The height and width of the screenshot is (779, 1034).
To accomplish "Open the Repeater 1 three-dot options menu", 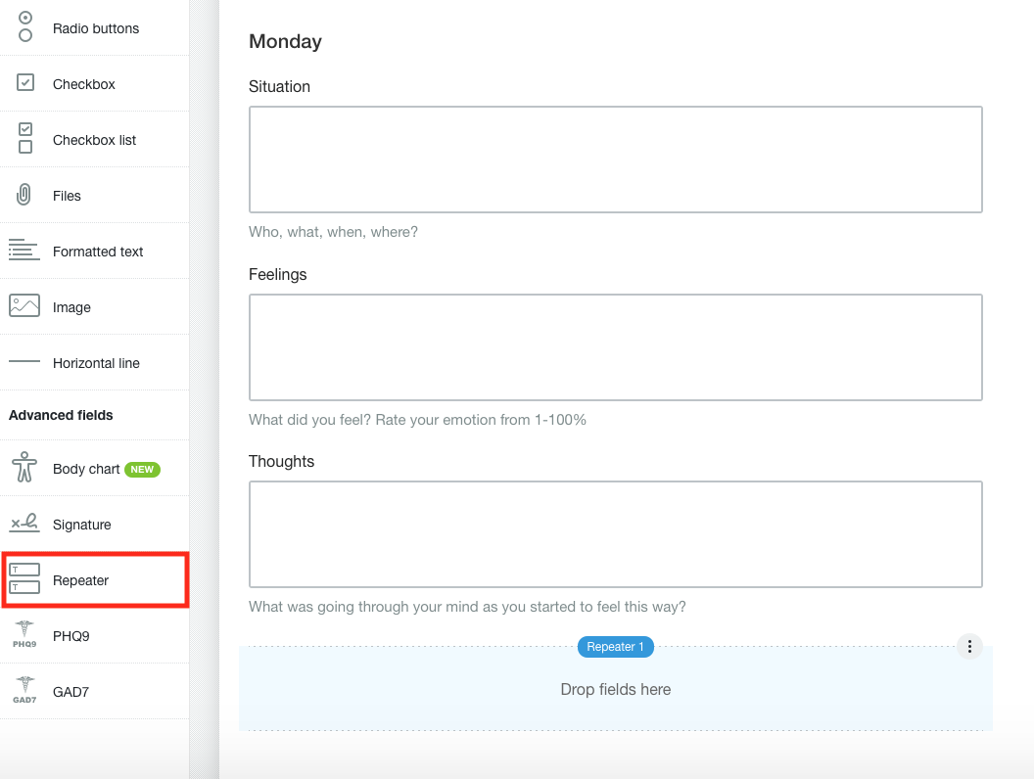I will pos(969,646).
